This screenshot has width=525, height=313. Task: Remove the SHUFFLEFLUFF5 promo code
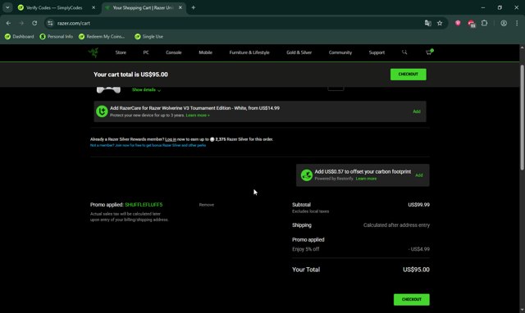pyautogui.click(x=206, y=205)
